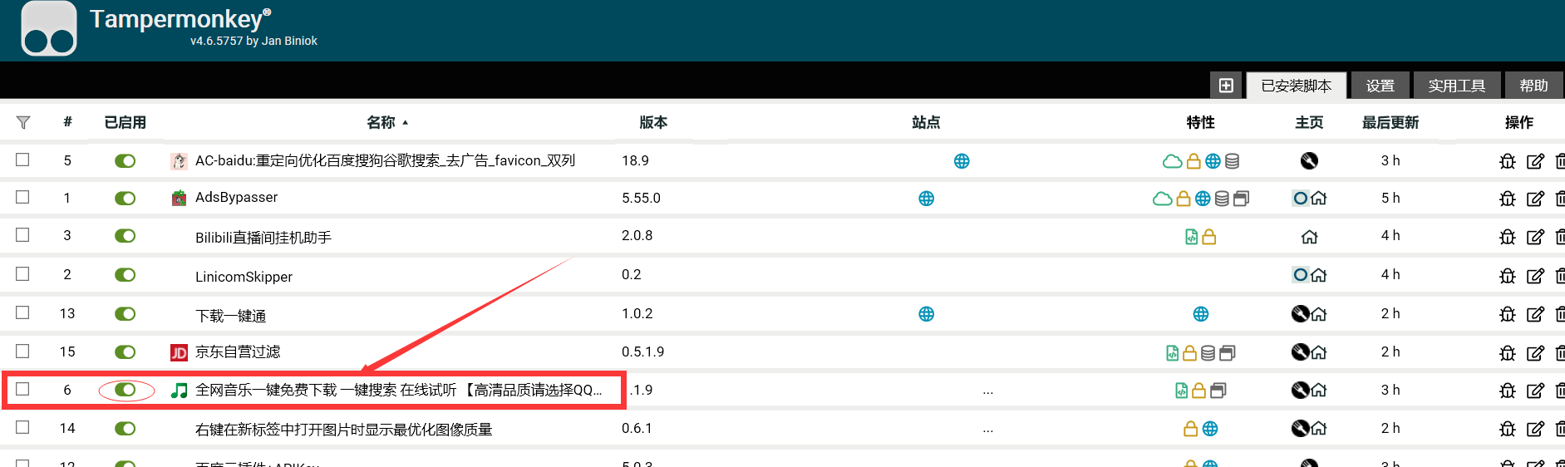This screenshot has width=1565, height=467.
Task: Click AdsBypasser last updated 5 h
Action: pos(1390,198)
